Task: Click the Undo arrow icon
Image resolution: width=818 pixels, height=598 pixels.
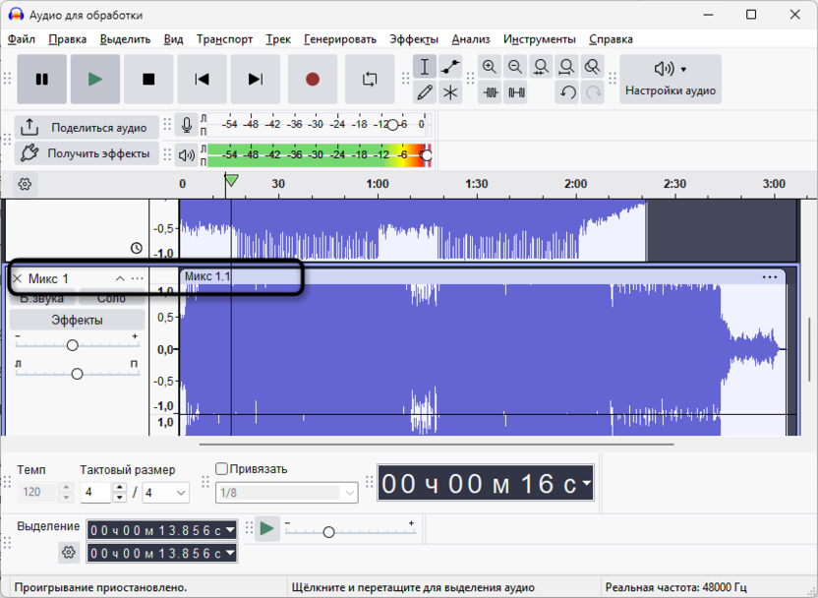Action: [x=567, y=92]
